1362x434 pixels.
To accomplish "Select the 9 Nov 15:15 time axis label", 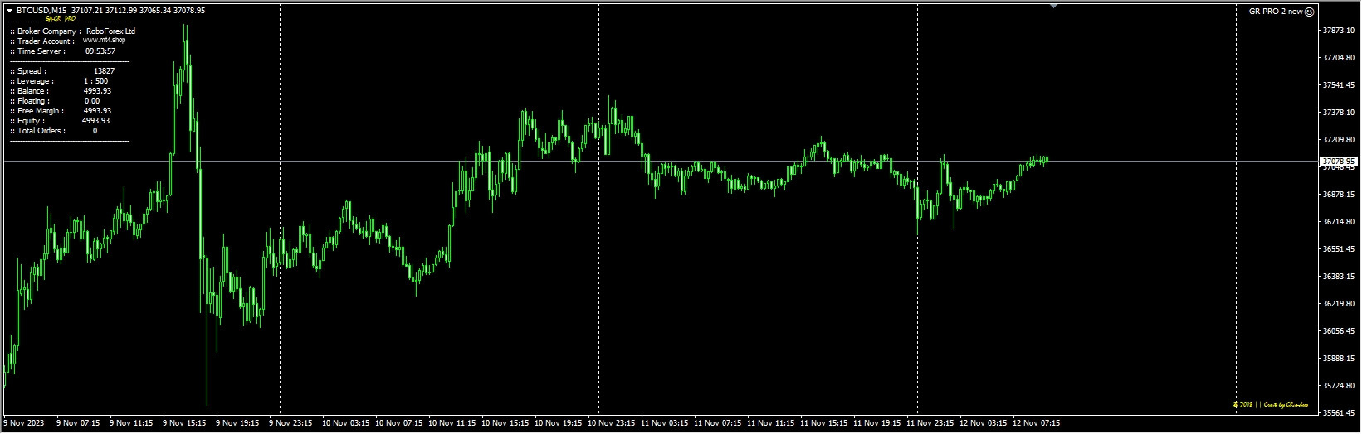I will click(x=184, y=423).
